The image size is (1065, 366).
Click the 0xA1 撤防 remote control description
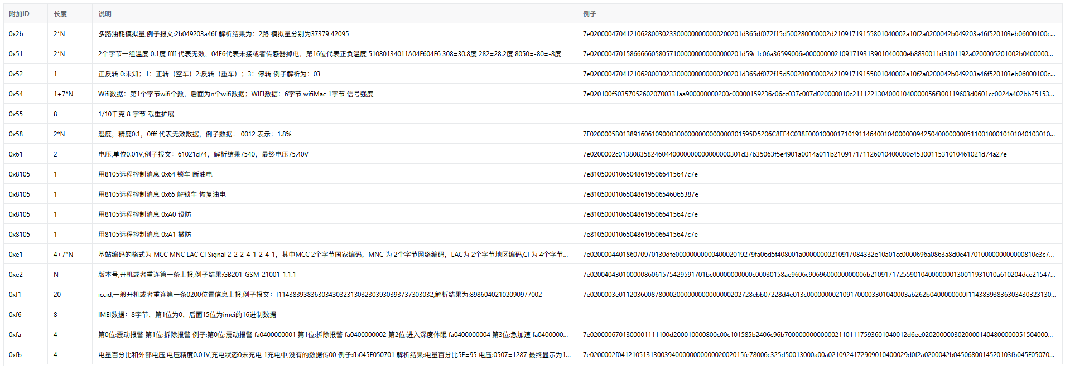(144, 235)
